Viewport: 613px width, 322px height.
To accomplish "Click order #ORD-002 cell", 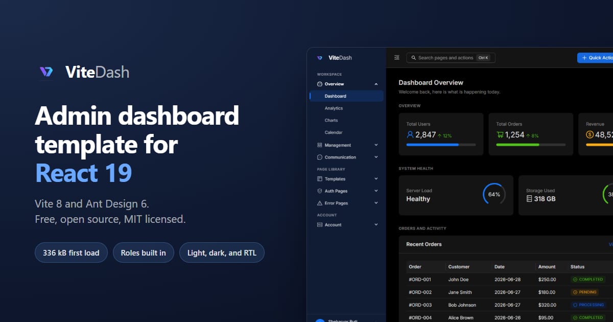I will point(420,292).
